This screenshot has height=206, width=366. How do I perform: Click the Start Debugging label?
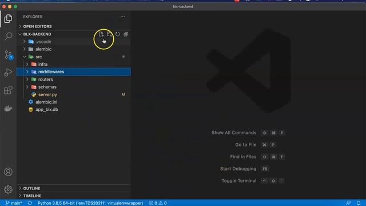tap(238, 169)
